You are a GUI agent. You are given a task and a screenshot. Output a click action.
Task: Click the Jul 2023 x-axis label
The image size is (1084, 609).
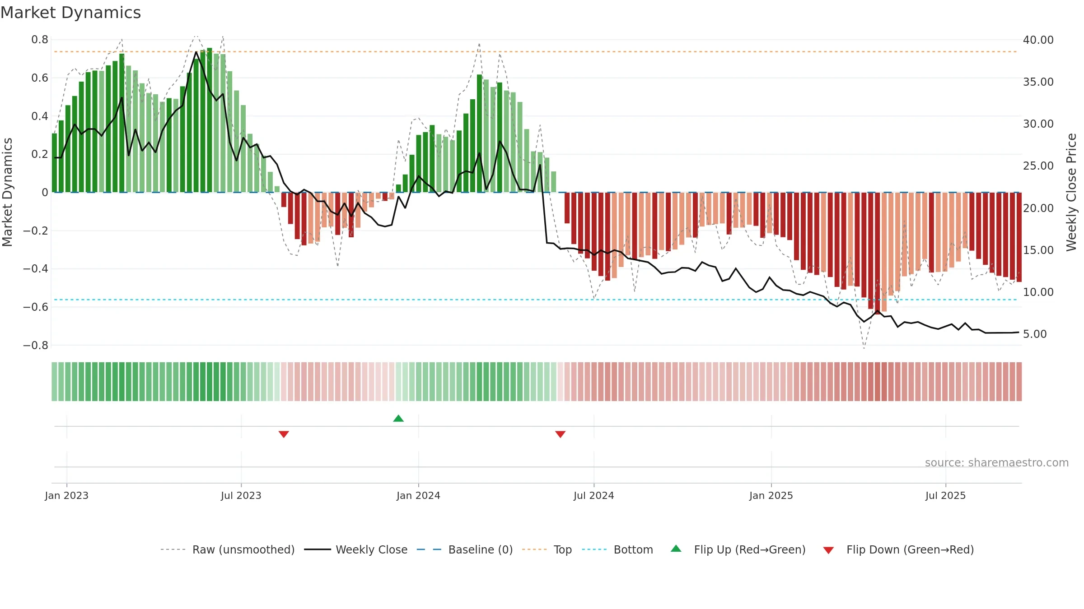241,495
